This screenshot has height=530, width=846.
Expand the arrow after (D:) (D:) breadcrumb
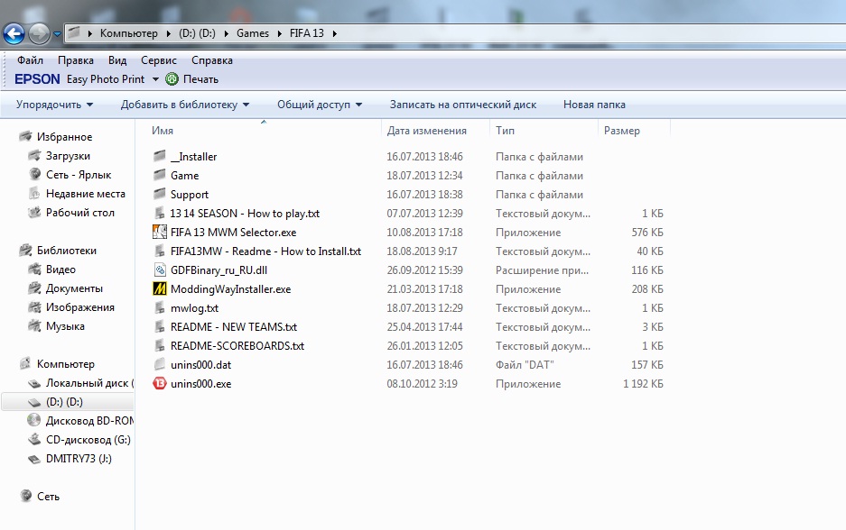click(226, 33)
